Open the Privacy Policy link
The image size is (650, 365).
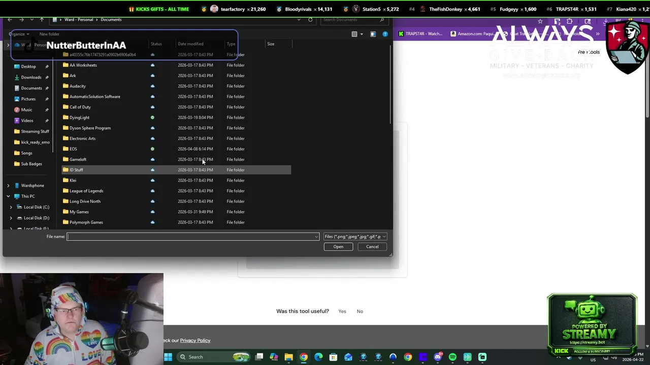pos(195,341)
